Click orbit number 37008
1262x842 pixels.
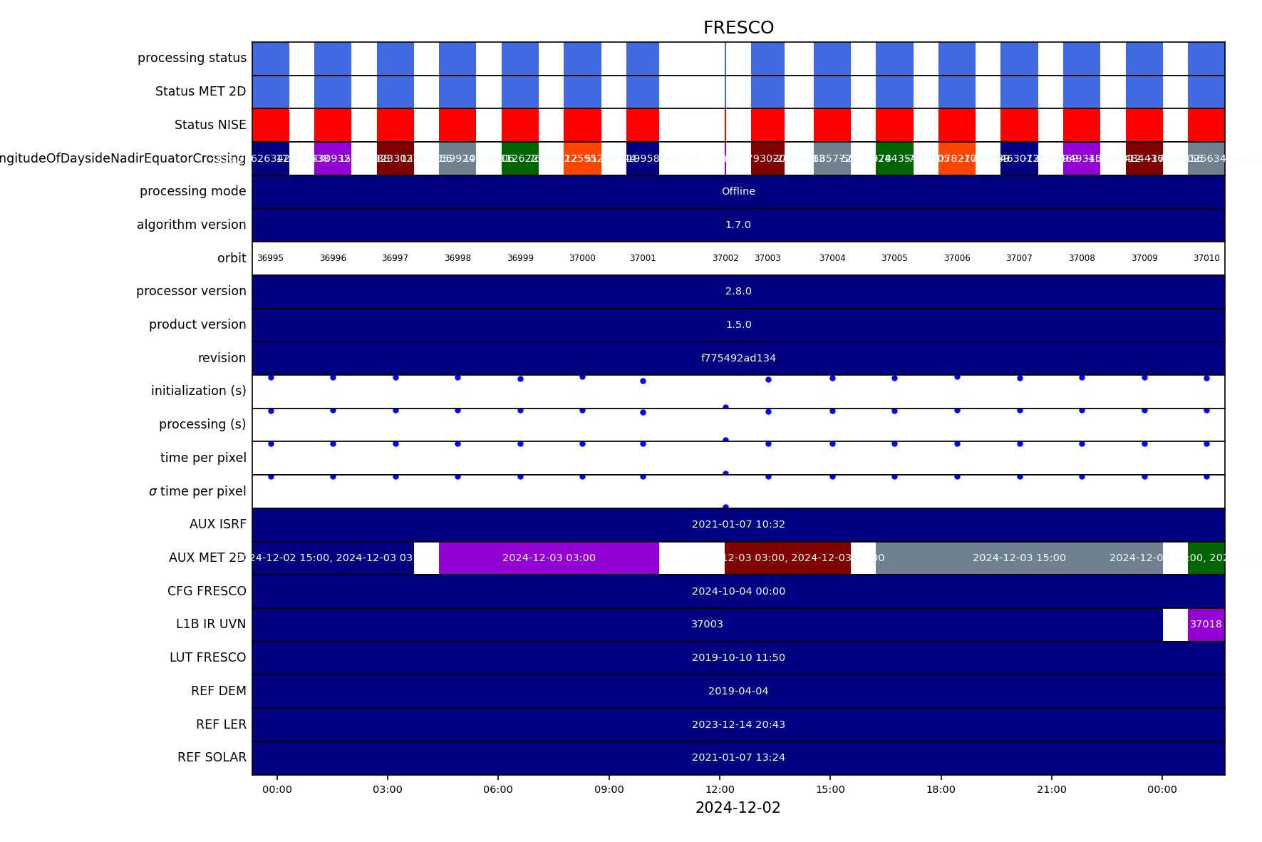[1082, 258]
